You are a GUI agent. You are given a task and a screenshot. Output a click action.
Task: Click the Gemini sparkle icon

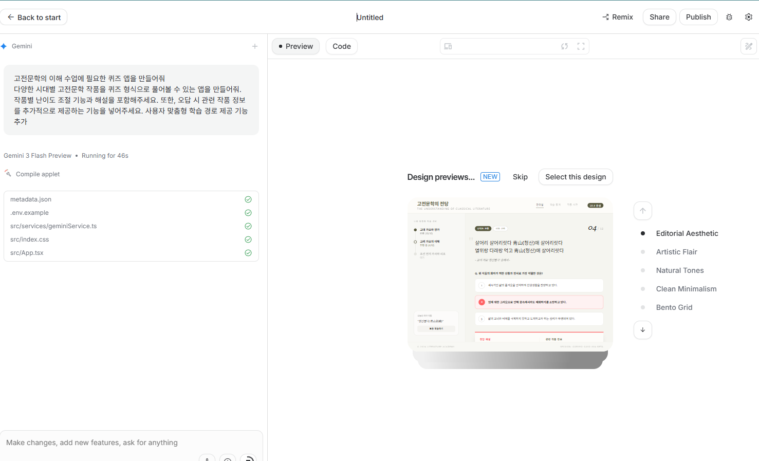pos(4,46)
